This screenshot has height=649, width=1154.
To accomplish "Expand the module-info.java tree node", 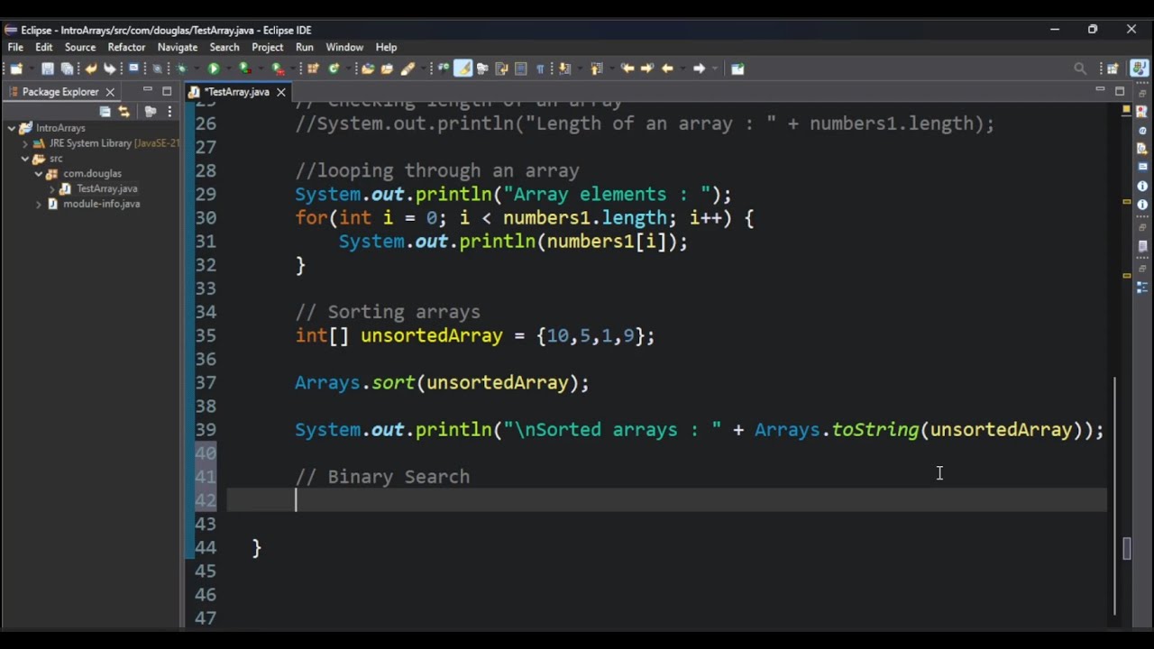I will click(39, 204).
